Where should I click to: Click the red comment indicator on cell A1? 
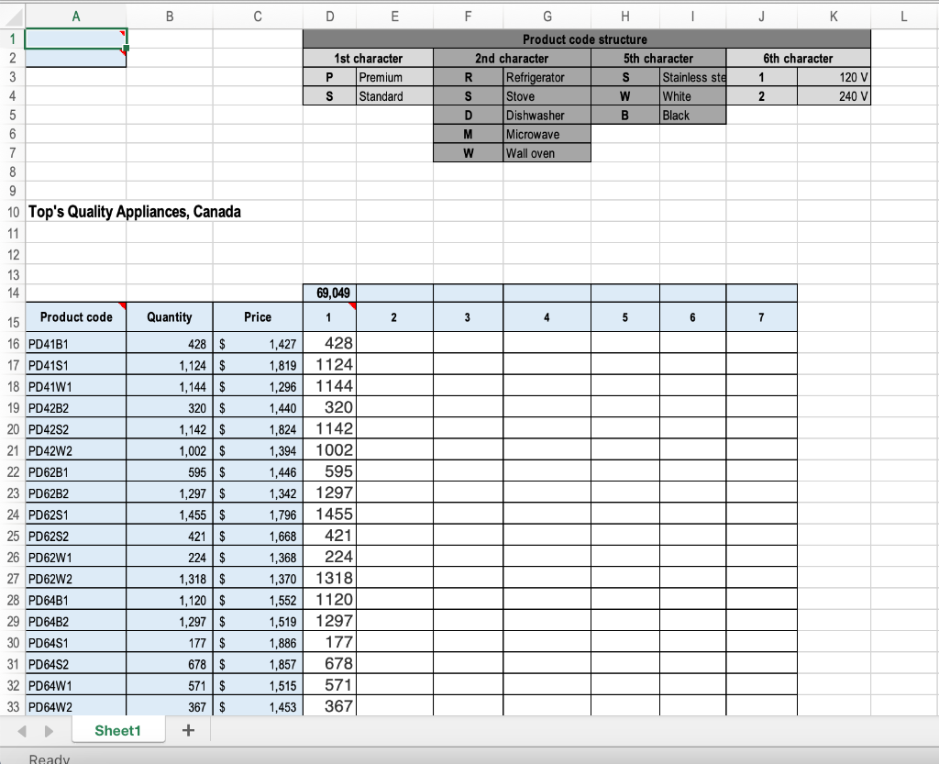pyautogui.click(x=123, y=30)
